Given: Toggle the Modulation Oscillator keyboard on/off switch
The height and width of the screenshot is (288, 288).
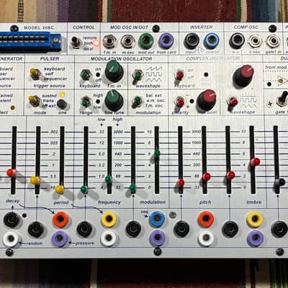Looking at the screenshot, I should [85, 75].
